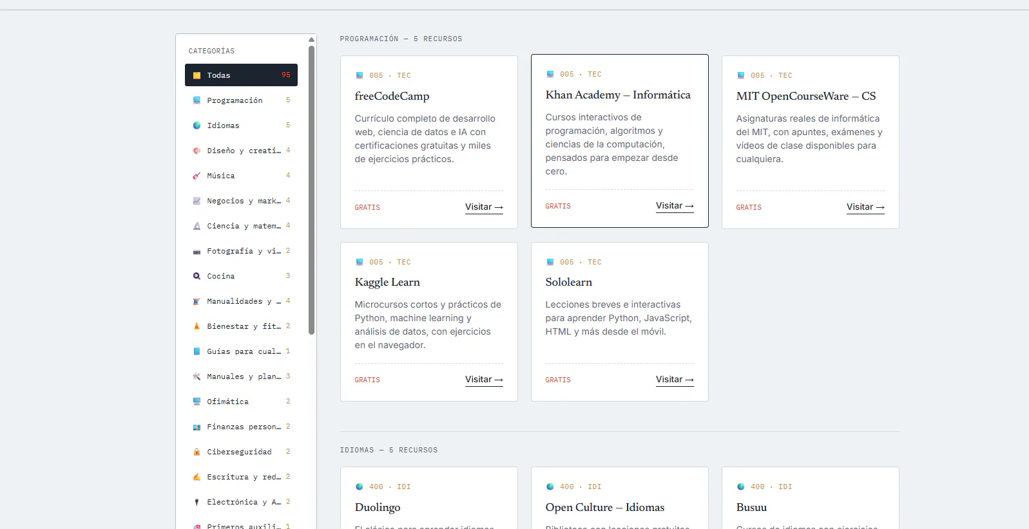1029x529 pixels.
Task: Click the guitar icon next to Música
Action: (197, 176)
